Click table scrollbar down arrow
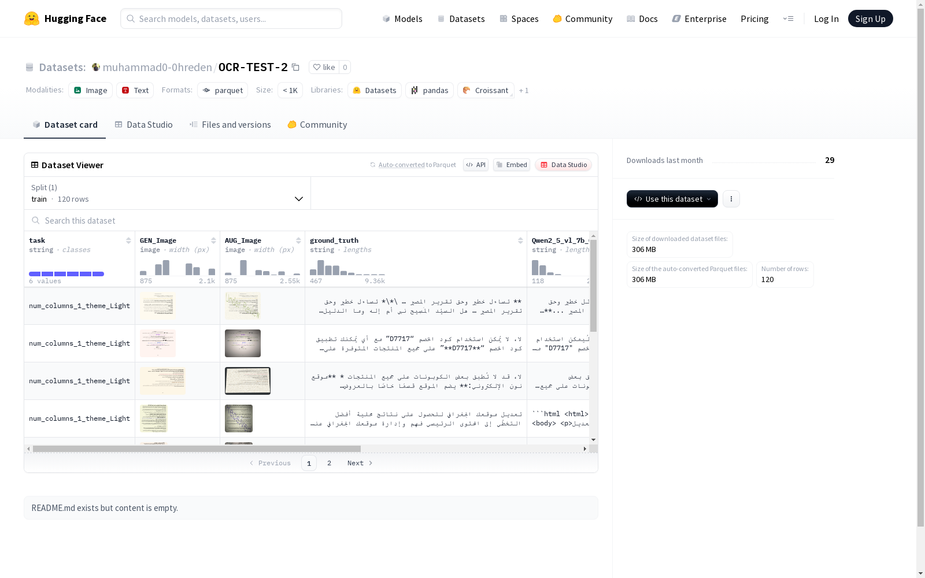925x578 pixels. click(593, 440)
